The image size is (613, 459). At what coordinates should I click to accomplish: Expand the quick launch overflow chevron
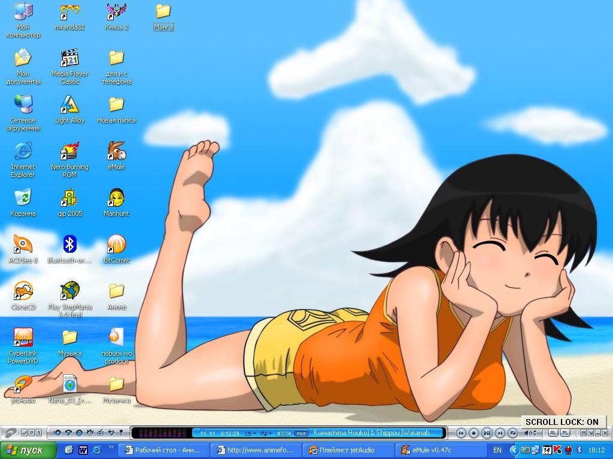(111, 447)
